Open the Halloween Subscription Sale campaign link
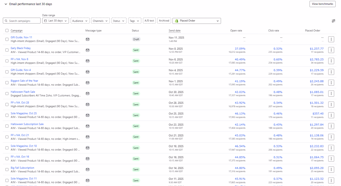This screenshot has height=186, width=341. (x=27, y=124)
